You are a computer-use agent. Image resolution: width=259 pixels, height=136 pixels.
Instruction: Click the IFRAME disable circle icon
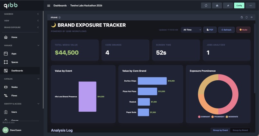(242, 17)
